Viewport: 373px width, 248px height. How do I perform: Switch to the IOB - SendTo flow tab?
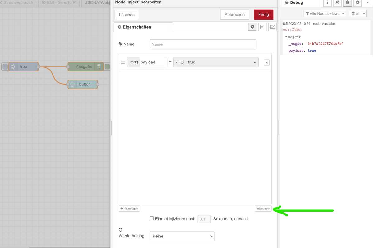[60, 2]
